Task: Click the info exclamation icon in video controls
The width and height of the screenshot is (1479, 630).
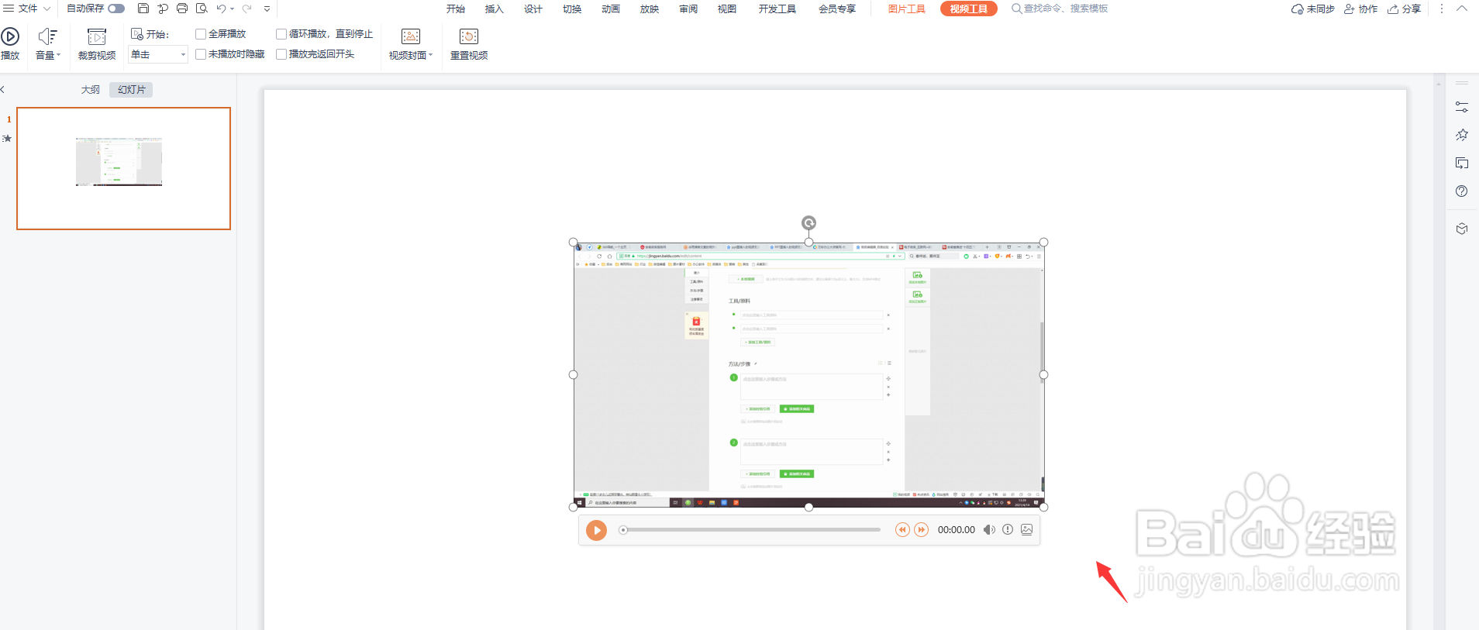Action: tap(1008, 530)
